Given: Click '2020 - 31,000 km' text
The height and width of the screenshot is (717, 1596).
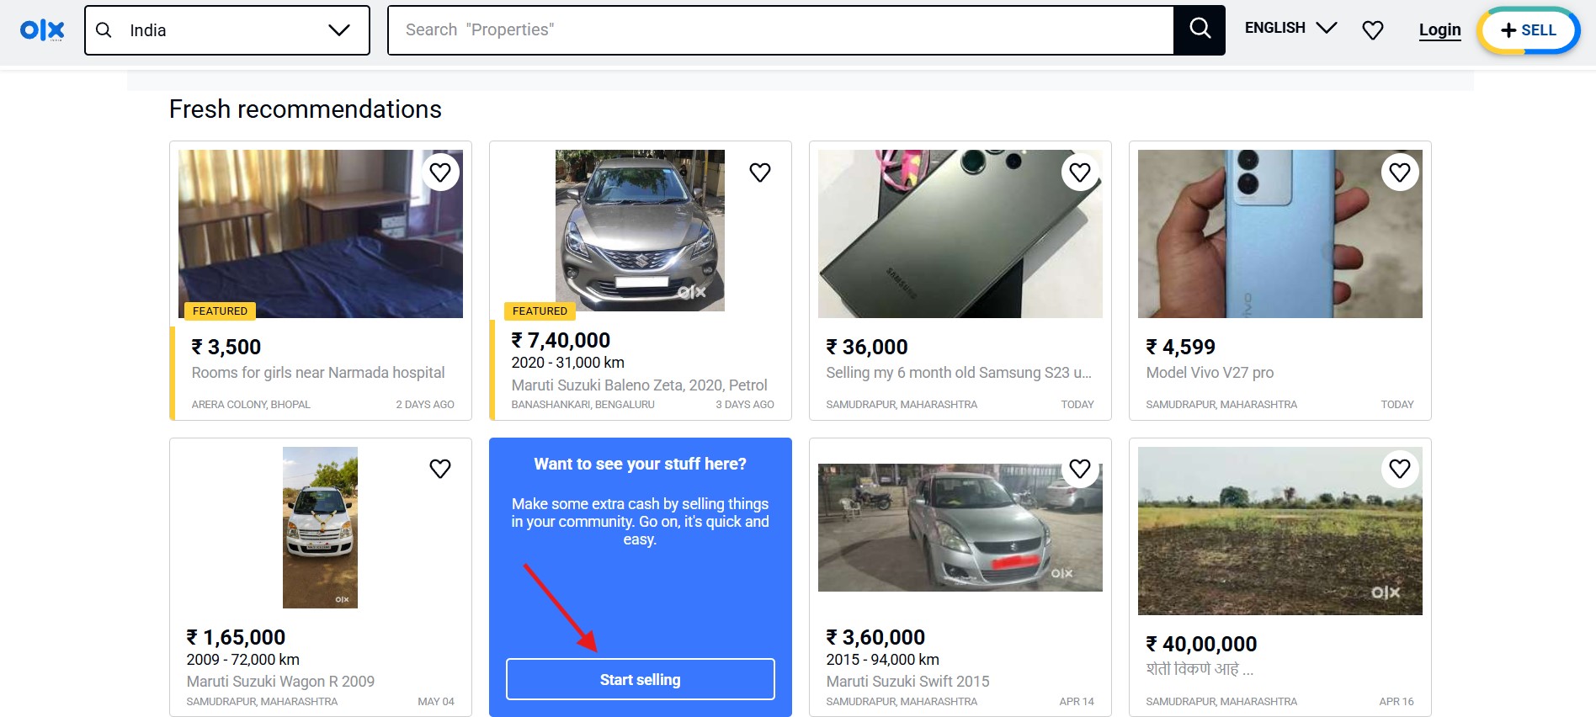Looking at the screenshot, I should pyautogui.click(x=567, y=363).
